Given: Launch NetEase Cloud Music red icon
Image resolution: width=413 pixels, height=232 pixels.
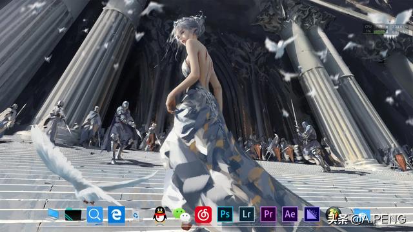Looking at the screenshot, I should point(203,215).
